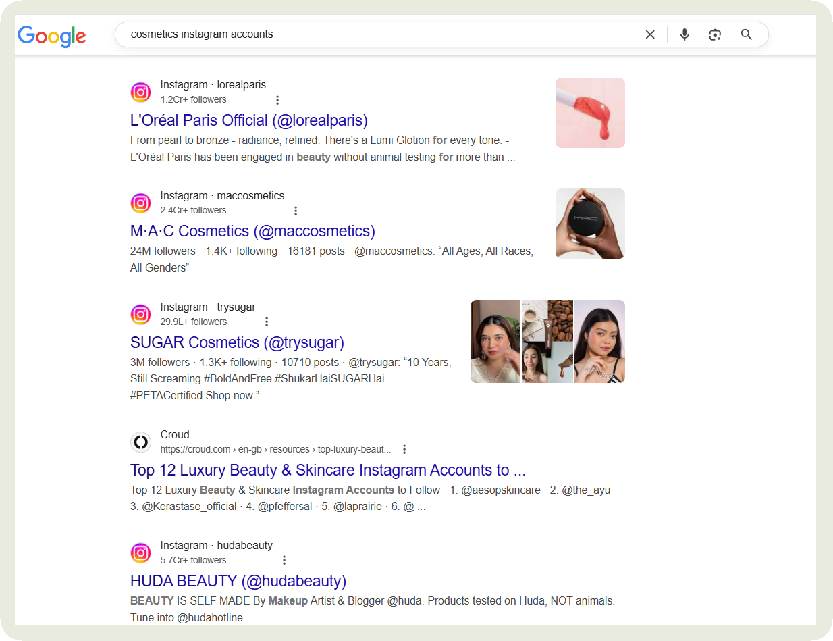The height and width of the screenshot is (641, 833).
Task: Visit Top 12 Luxury Beauty article
Action: click(327, 470)
